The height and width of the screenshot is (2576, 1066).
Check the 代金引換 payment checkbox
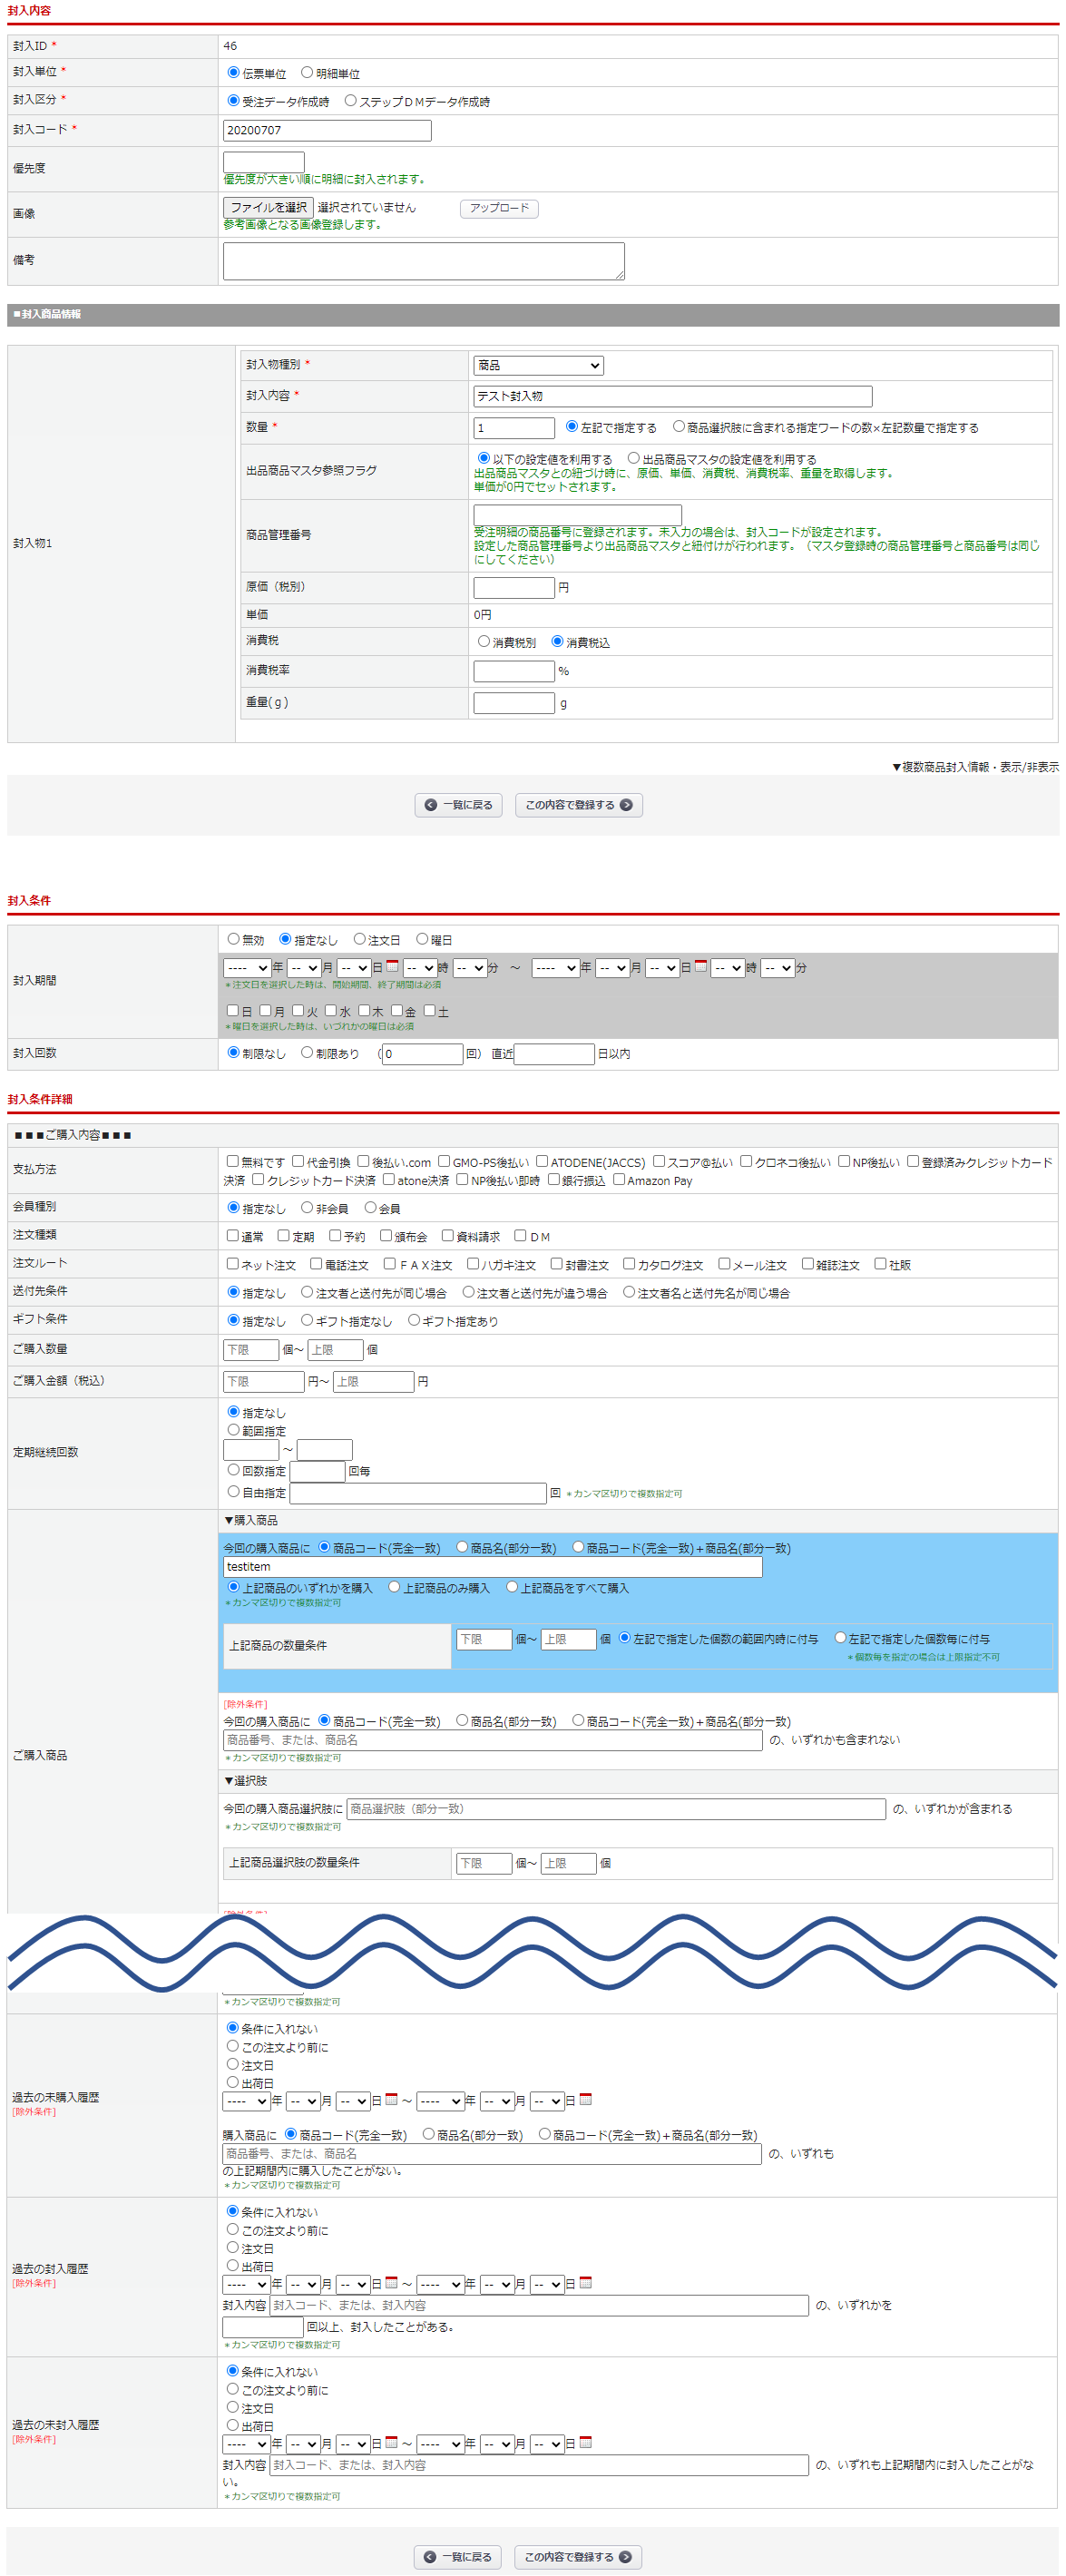tap(298, 1161)
